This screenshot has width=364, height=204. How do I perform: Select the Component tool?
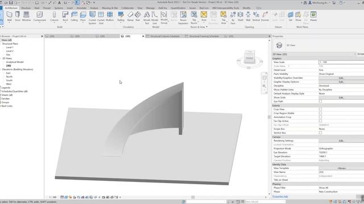[40, 16]
